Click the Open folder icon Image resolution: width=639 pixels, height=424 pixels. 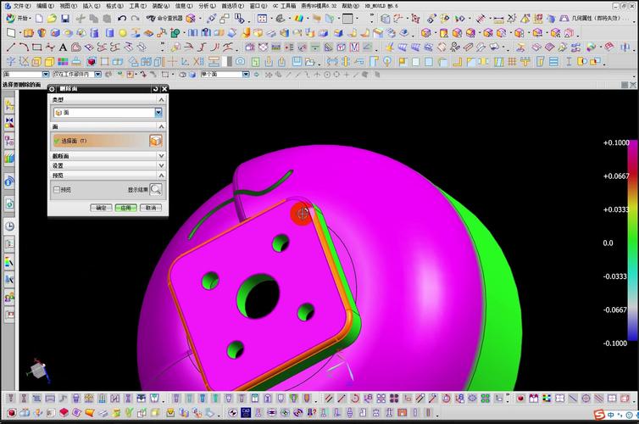(x=52, y=19)
